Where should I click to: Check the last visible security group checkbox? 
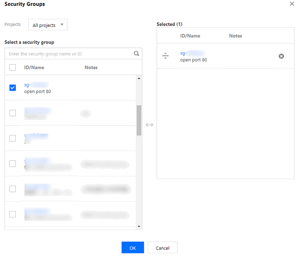point(12,214)
